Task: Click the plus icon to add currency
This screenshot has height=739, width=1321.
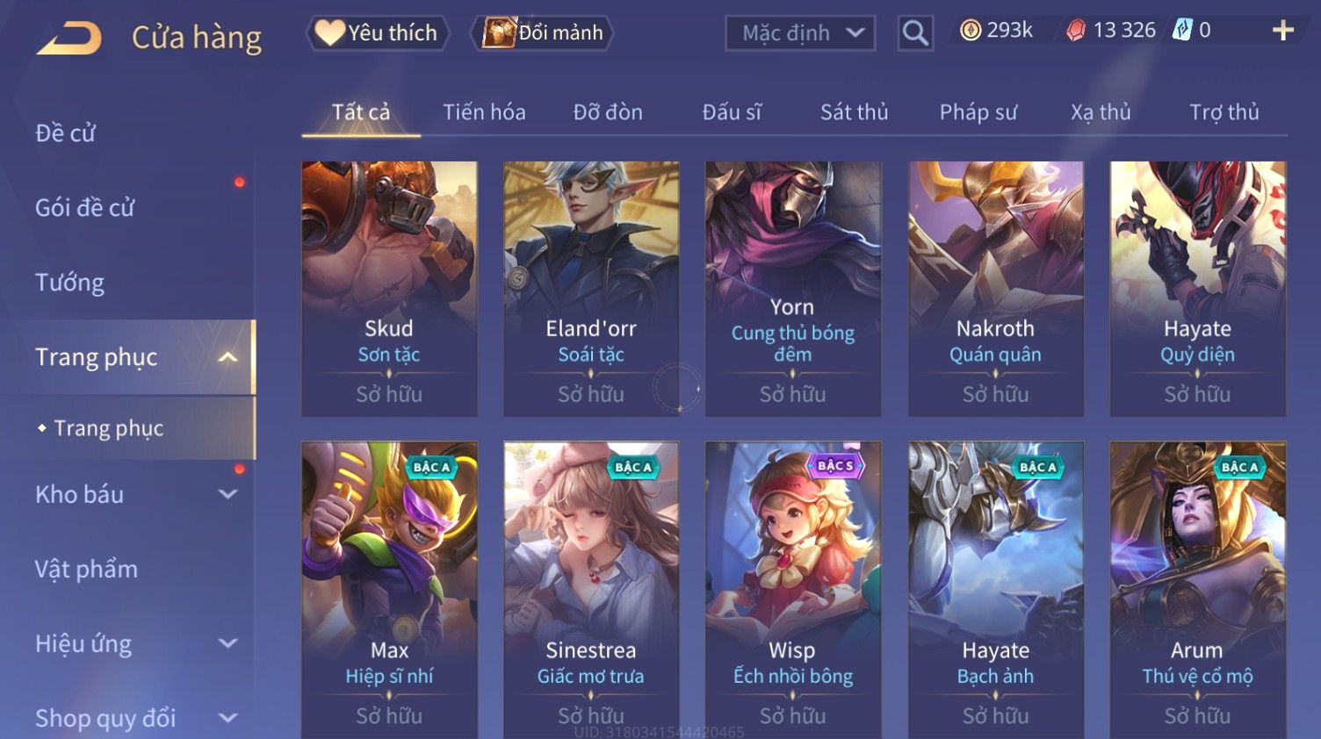Action: [x=1282, y=31]
